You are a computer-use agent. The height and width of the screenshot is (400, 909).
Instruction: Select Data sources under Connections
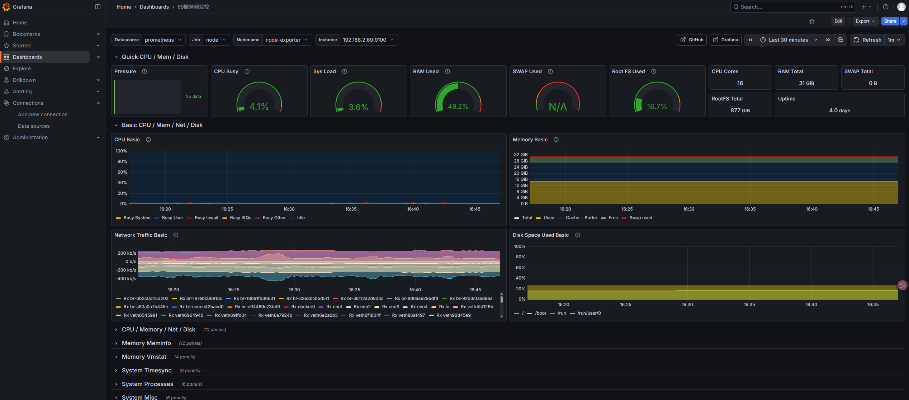(x=34, y=126)
